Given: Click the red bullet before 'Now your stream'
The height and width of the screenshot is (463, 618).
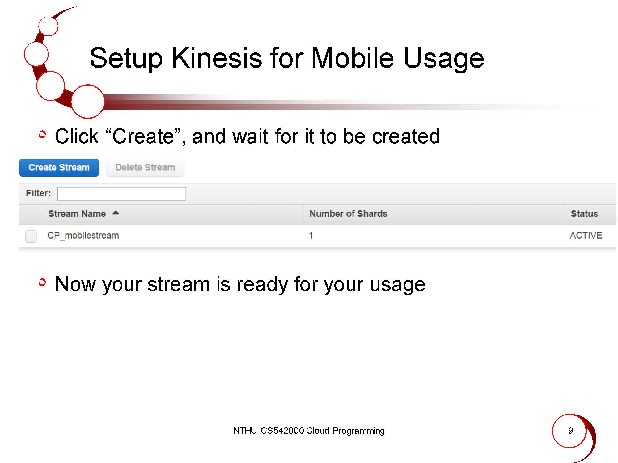Looking at the screenshot, I should pyautogui.click(x=43, y=282).
